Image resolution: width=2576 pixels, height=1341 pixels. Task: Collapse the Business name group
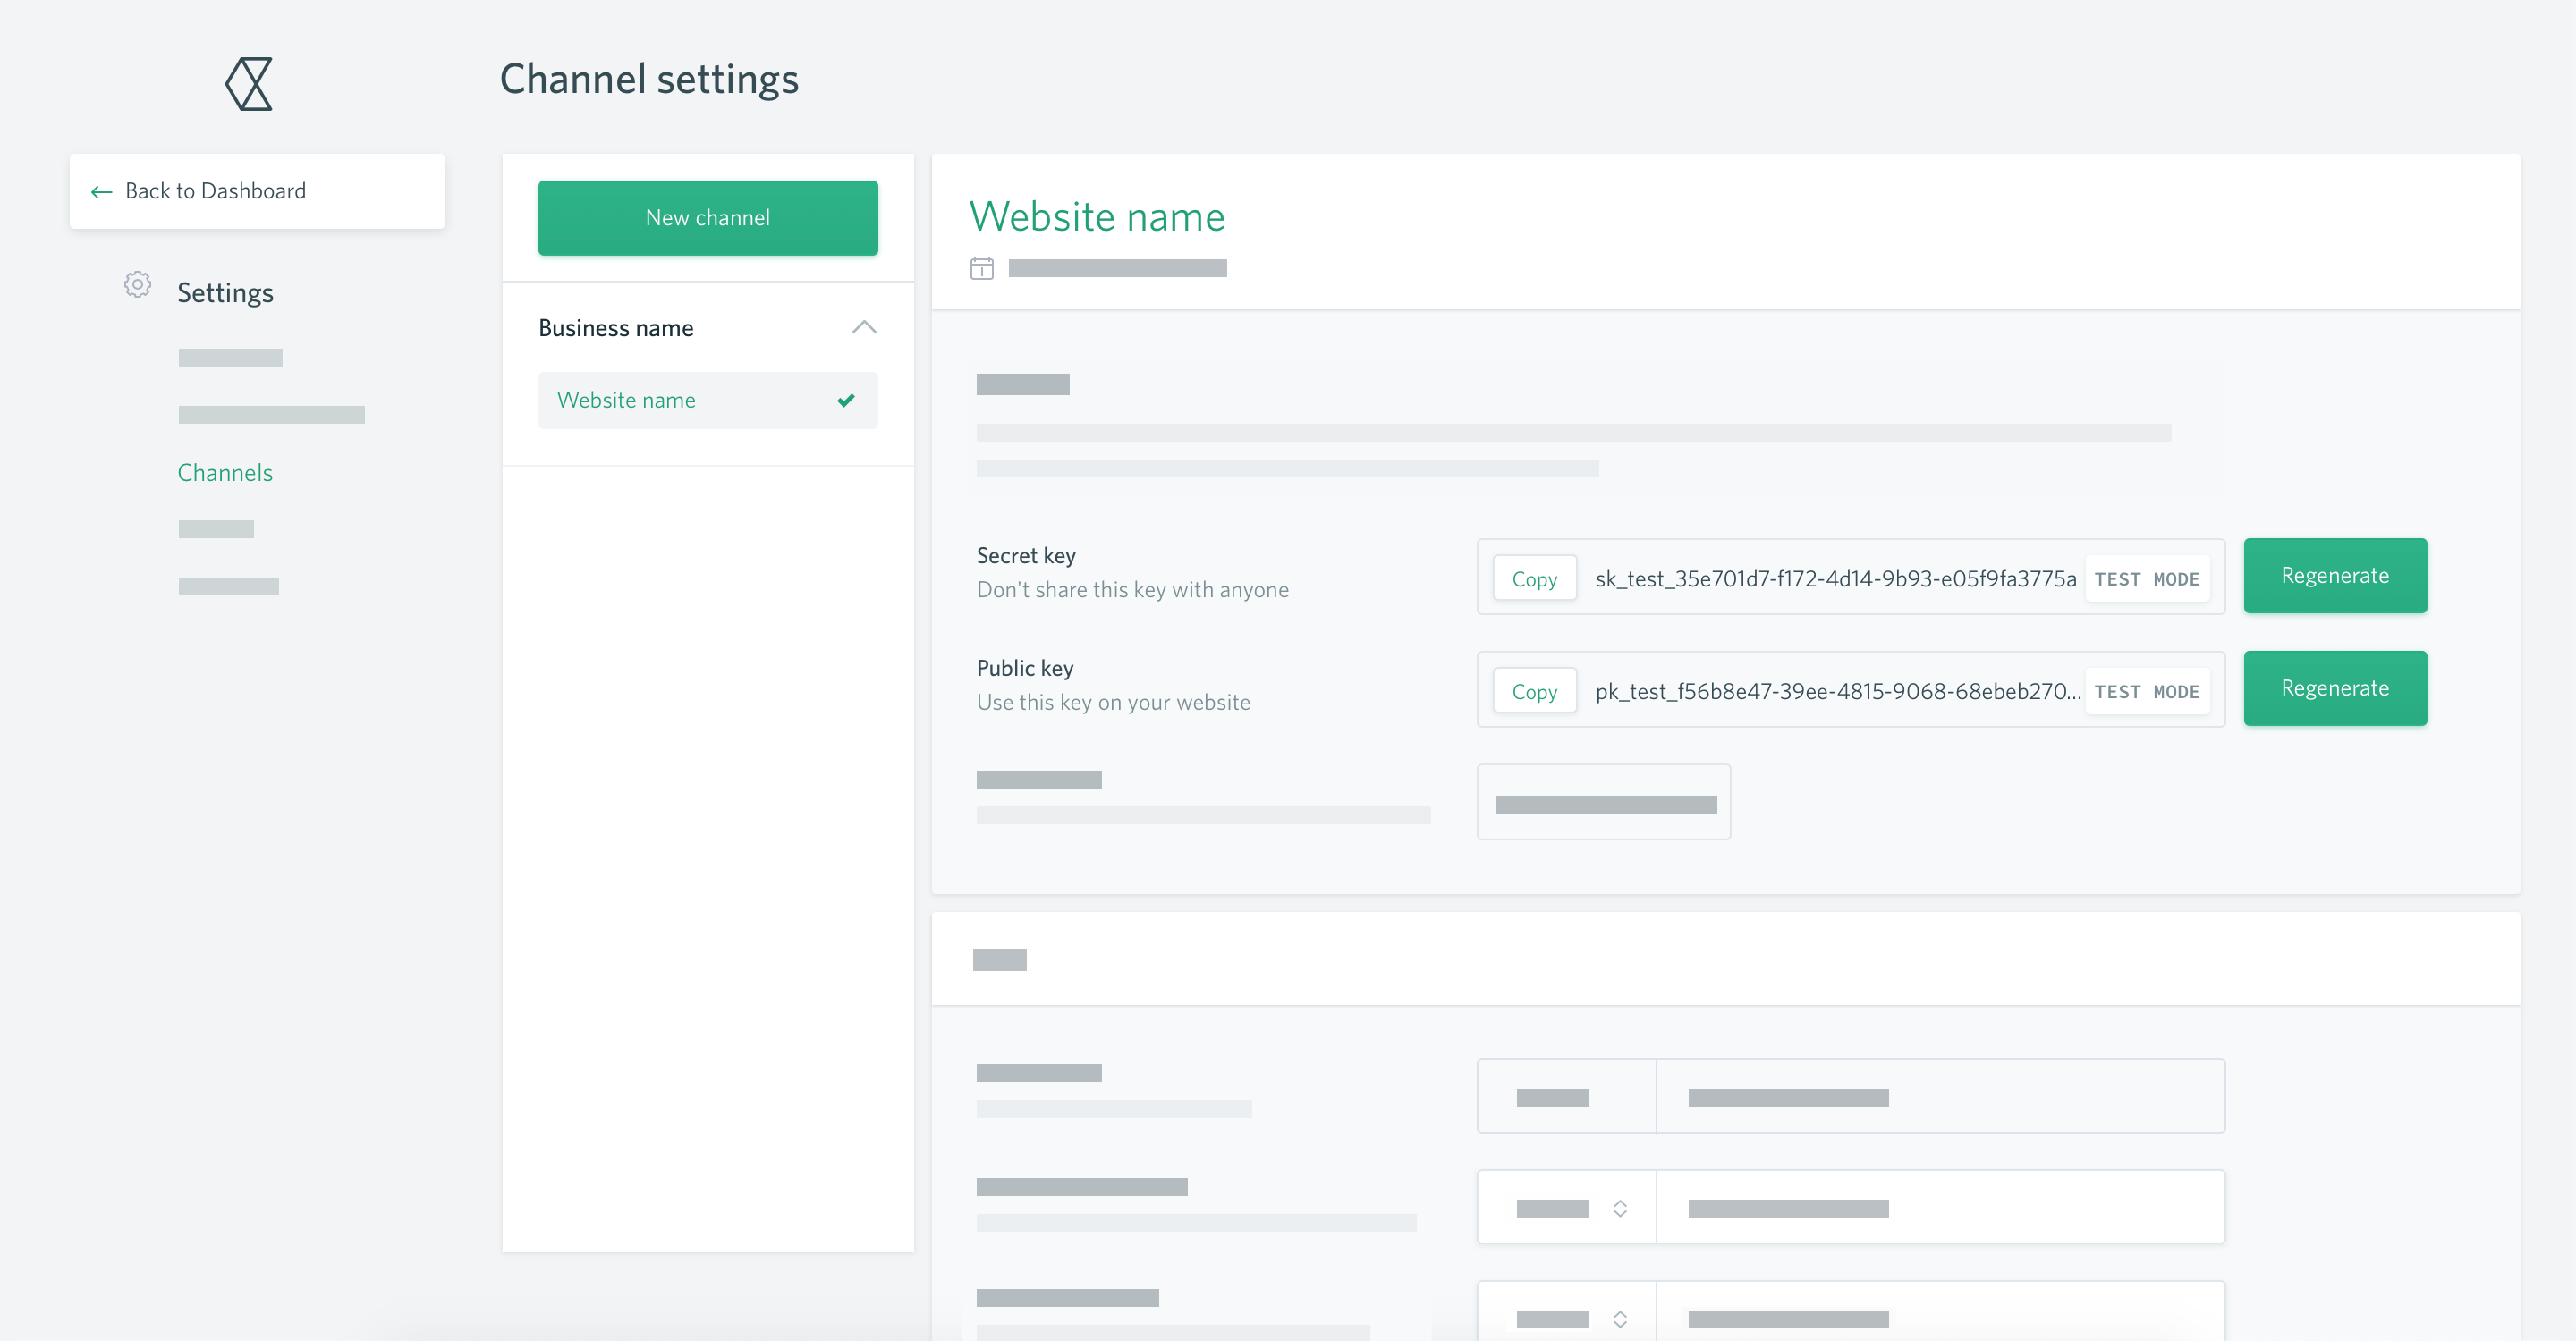pyautogui.click(x=864, y=328)
